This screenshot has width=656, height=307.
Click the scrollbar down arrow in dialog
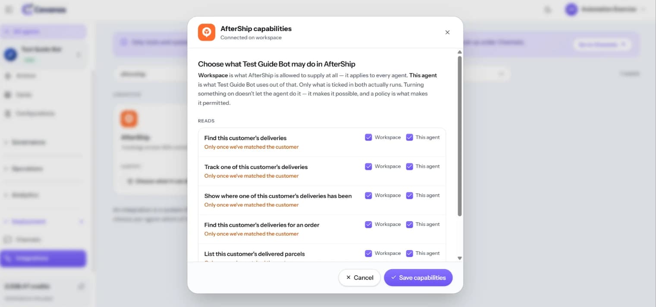[x=459, y=258]
